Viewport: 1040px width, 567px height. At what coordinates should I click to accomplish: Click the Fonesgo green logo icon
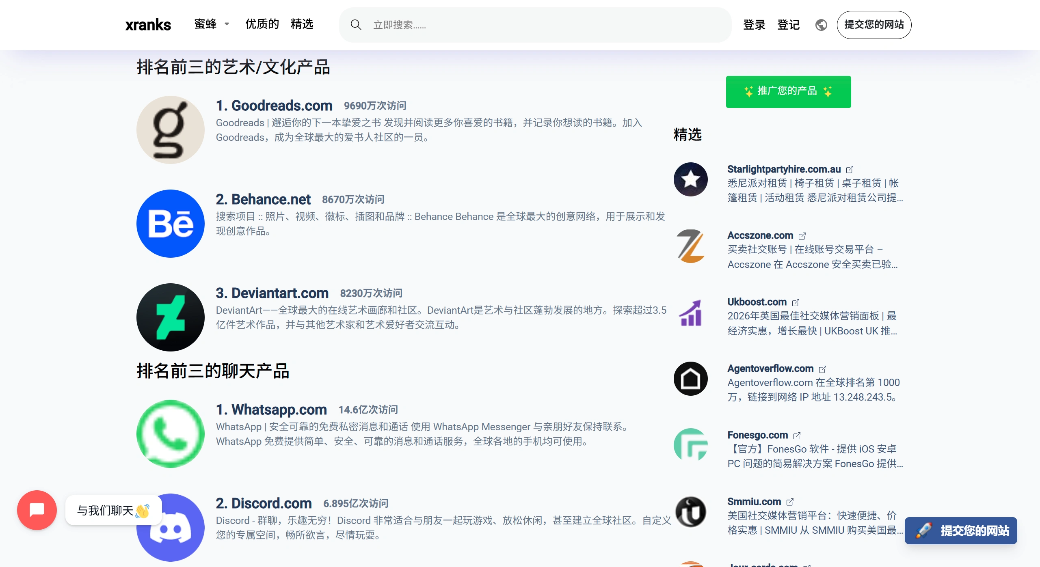point(691,444)
